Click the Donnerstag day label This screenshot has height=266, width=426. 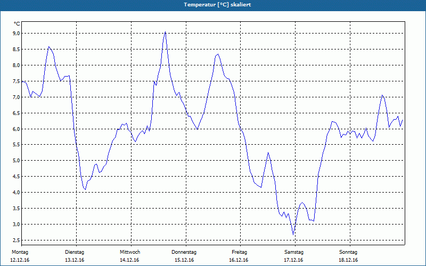pyautogui.click(x=184, y=252)
